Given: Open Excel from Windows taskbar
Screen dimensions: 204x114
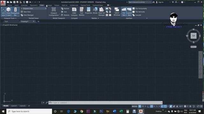Looking at the screenshot, I should [121, 111].
